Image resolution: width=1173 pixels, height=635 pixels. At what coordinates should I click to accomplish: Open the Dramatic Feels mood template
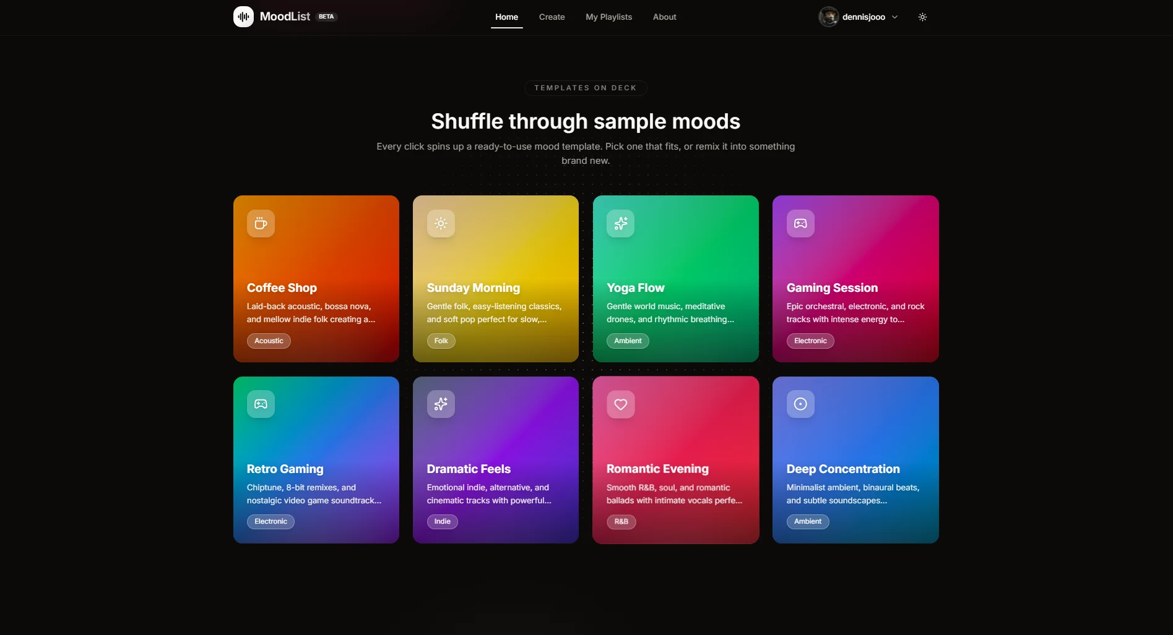(495, 460)
